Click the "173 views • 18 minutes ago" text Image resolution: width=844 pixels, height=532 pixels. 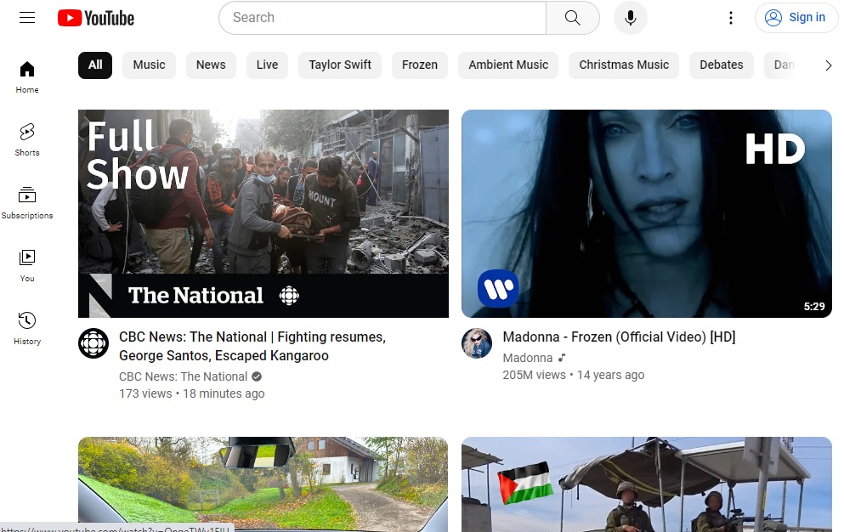tap(191, 393)
